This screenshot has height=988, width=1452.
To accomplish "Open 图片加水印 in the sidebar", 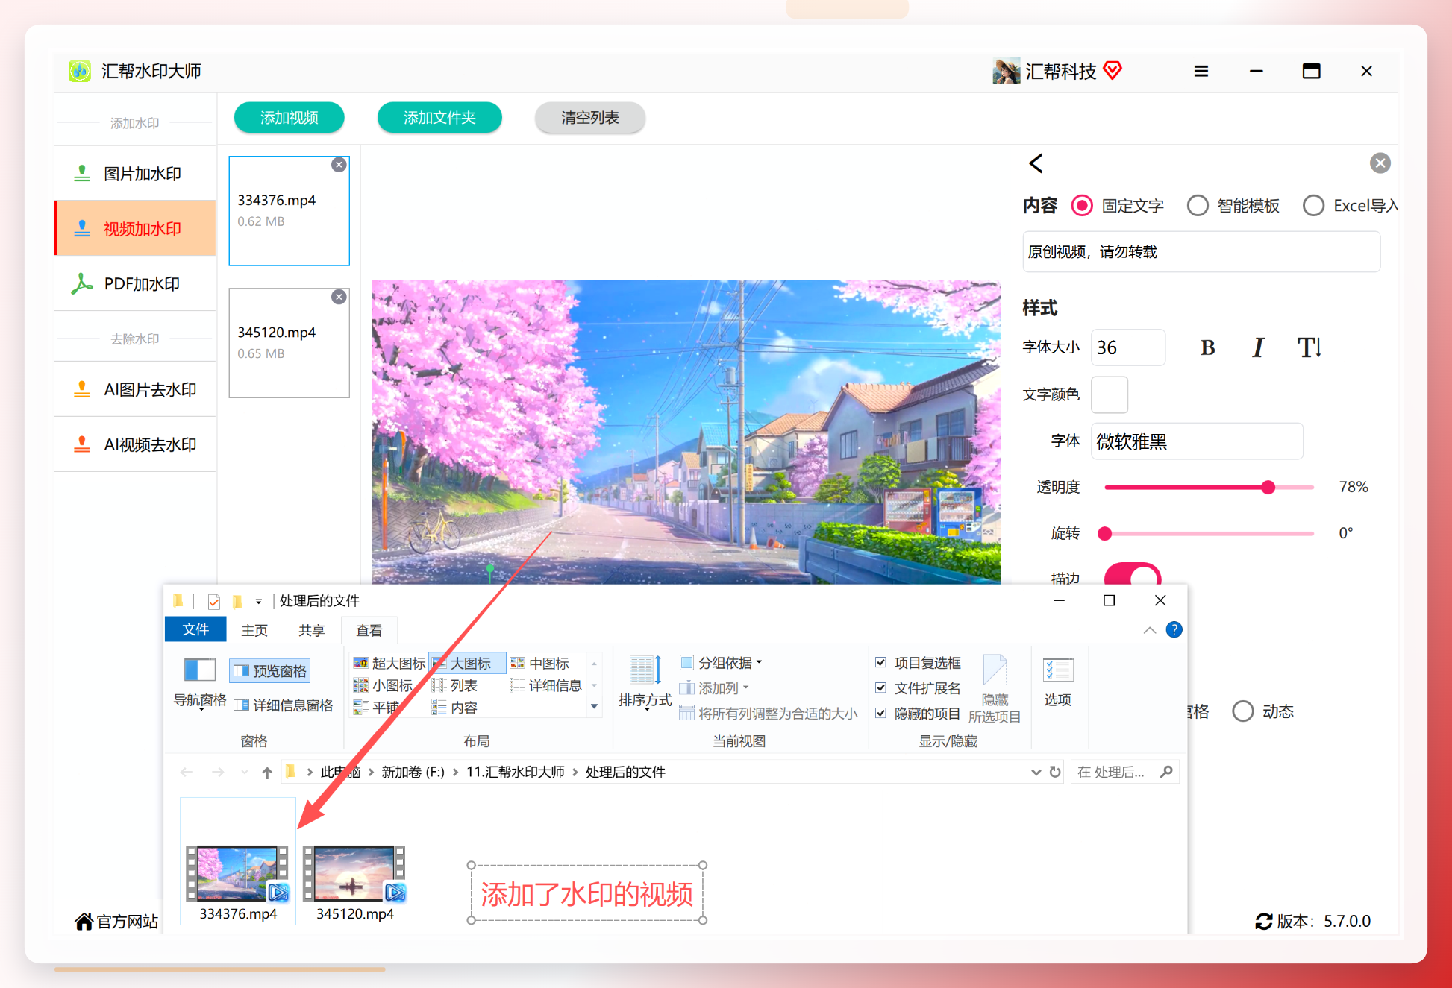I will [x=135, y=174].
